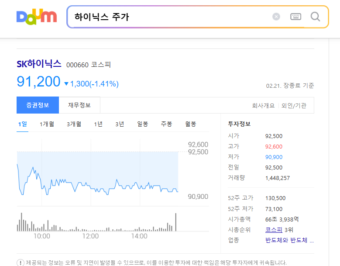340x266 pixels.
Task: Select the 1일 chart period
Action: click(23, 124)
